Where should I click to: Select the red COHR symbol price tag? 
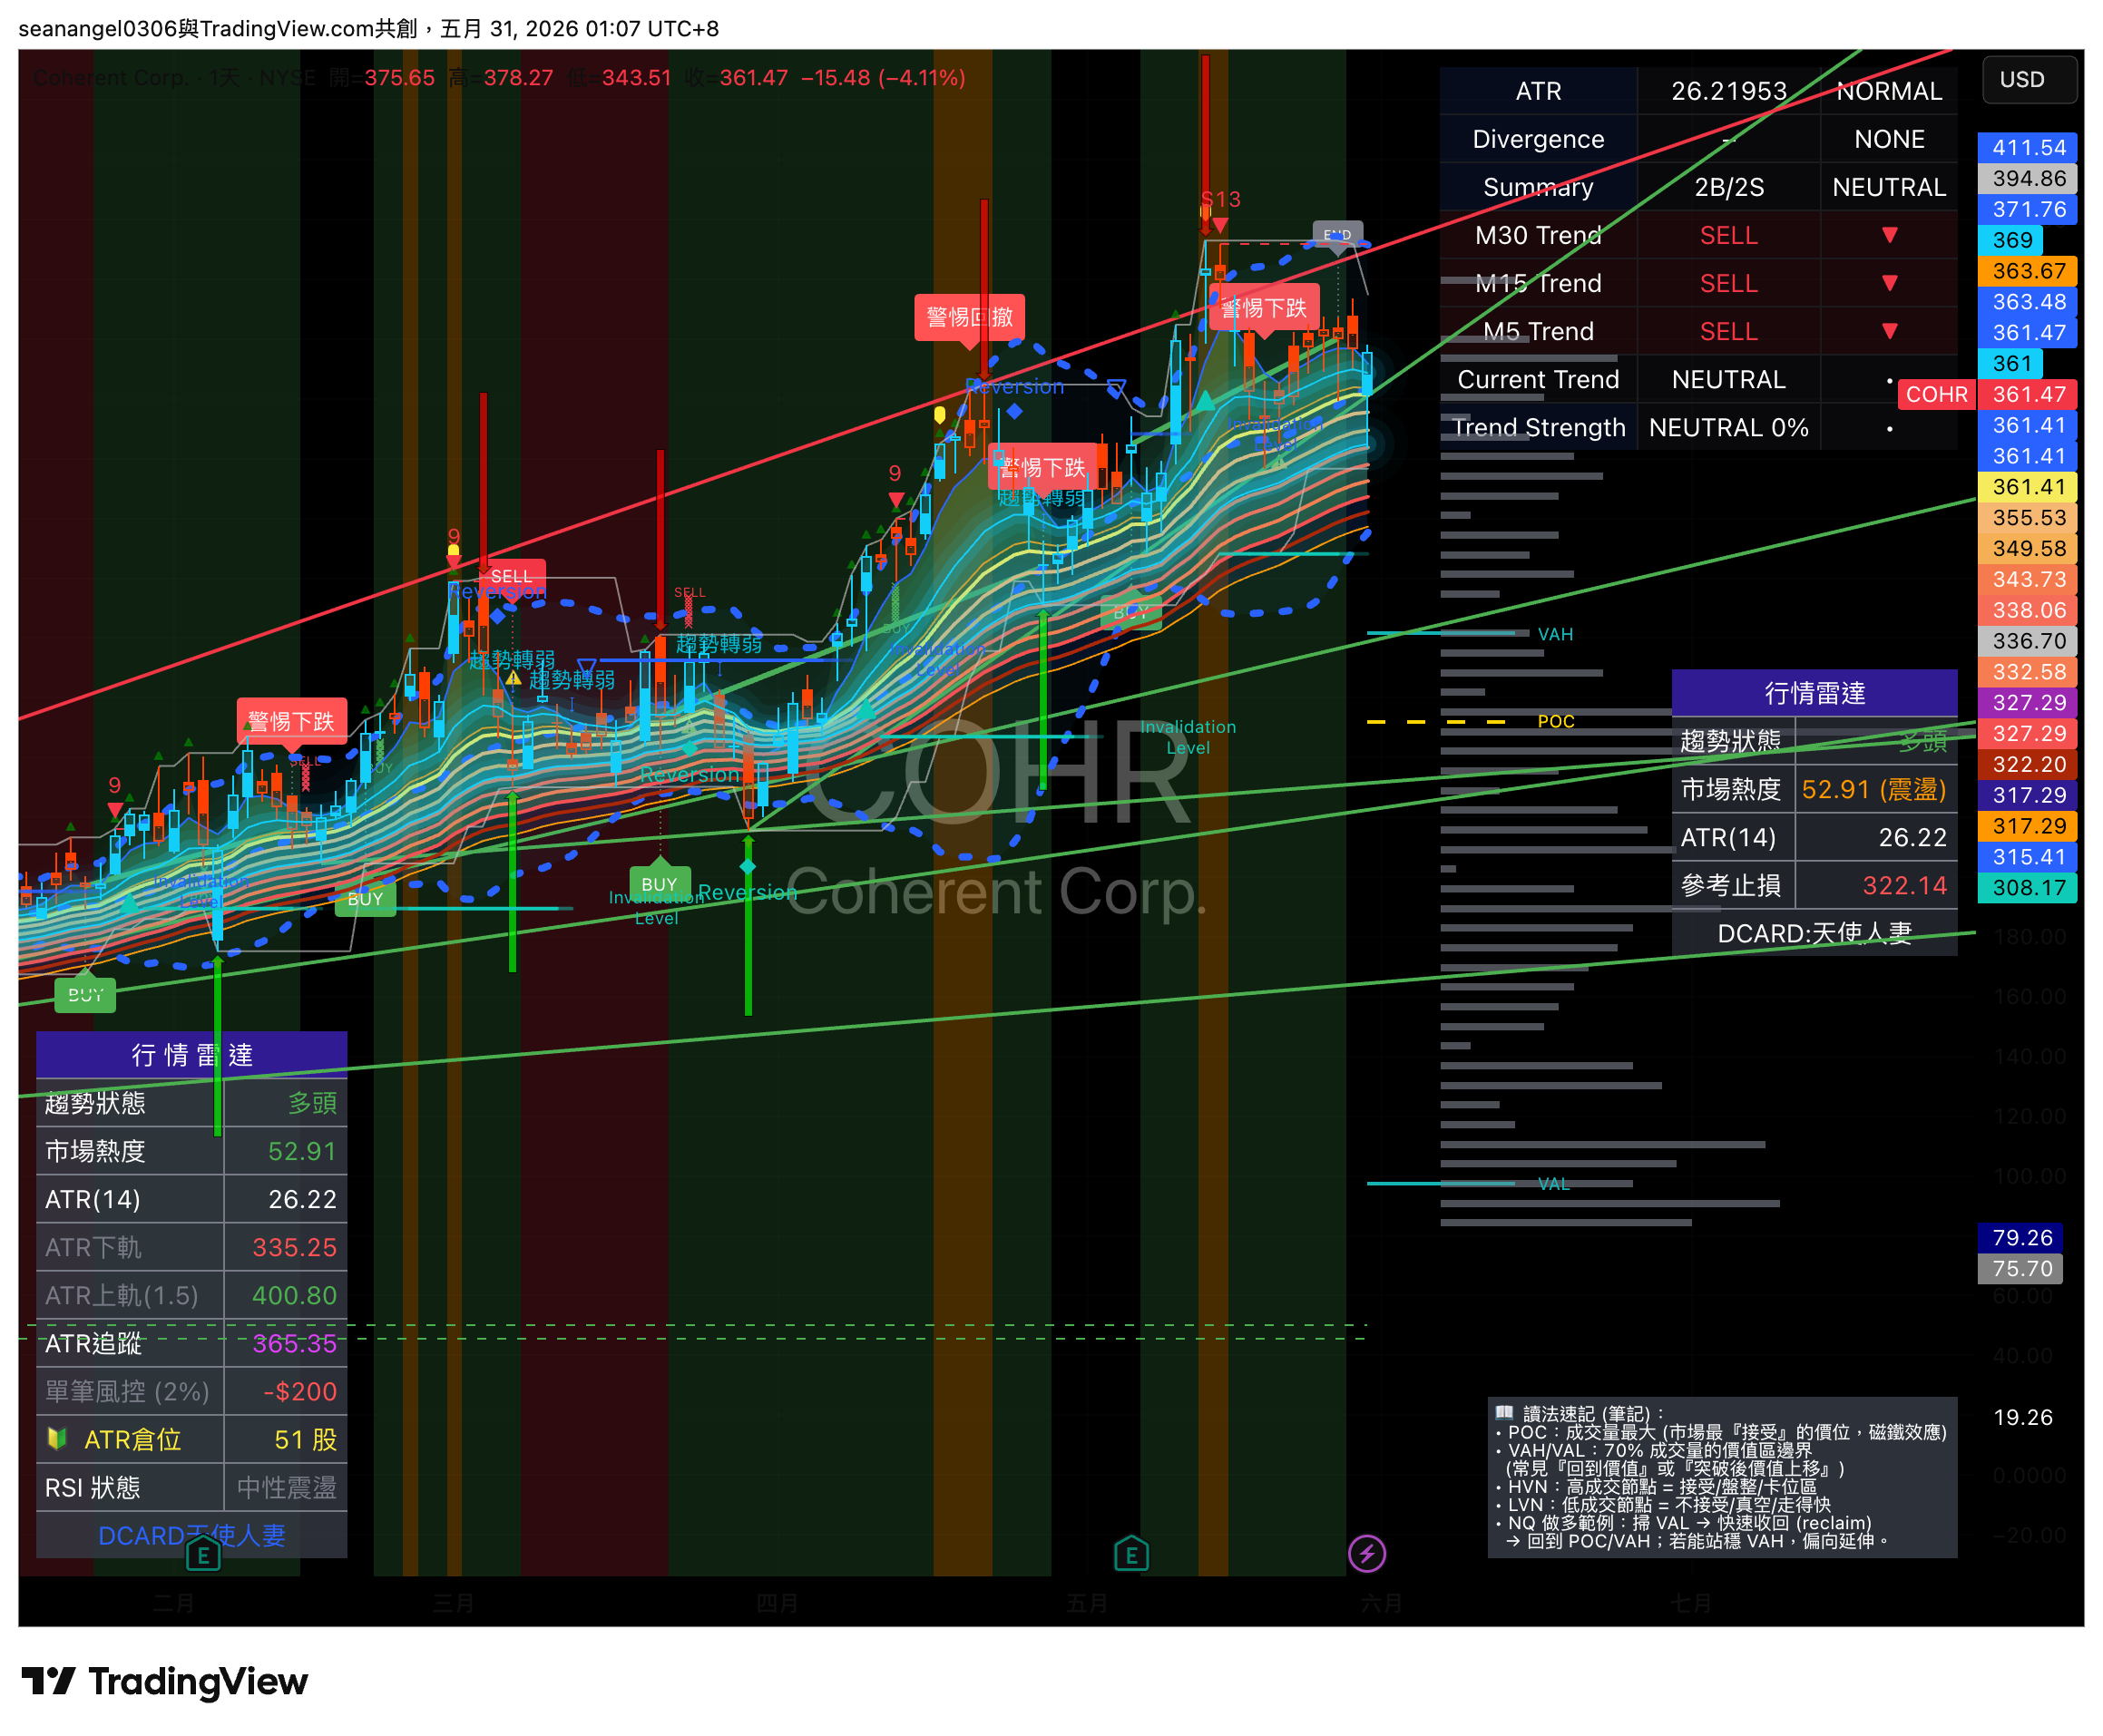[1936, 394]
